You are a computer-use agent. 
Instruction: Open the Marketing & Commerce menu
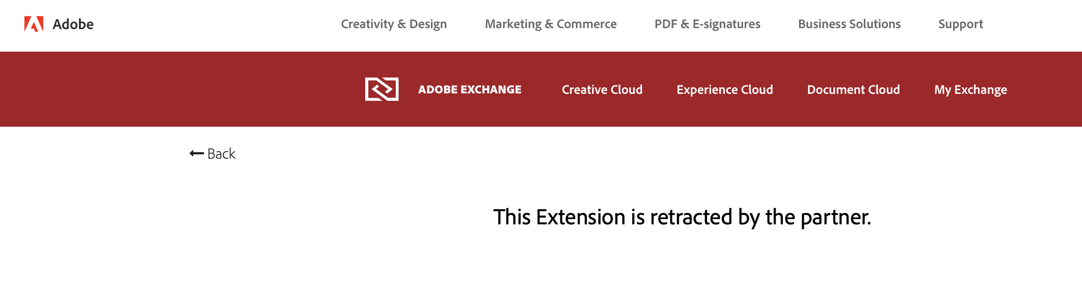[x=550, y=24]
